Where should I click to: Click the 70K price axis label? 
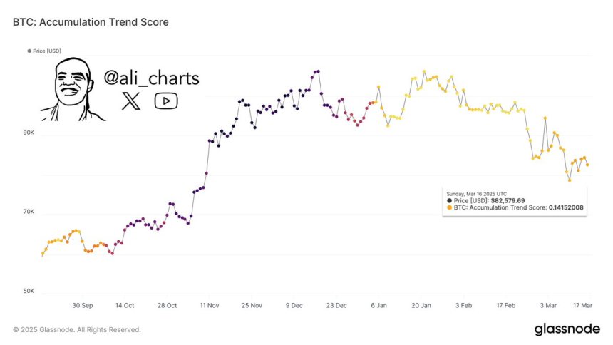coord(28,213)
